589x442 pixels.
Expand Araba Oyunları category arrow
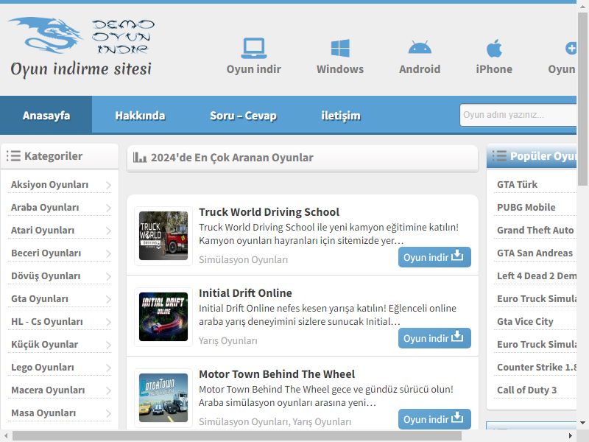click(108, 208)
